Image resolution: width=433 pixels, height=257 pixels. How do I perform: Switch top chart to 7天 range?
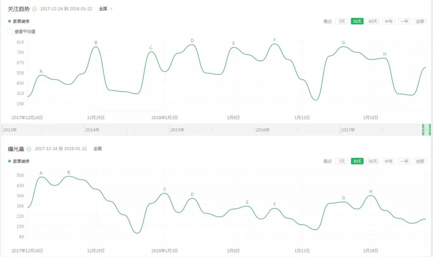(x=341, y=21)
